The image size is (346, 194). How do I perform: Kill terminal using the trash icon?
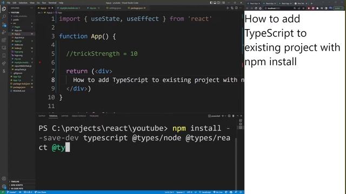click(233, 116)
